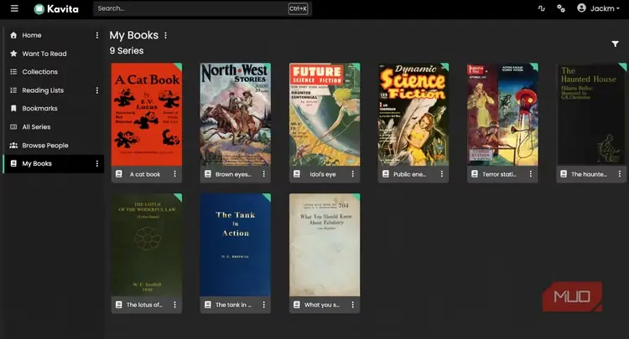Screen dimensions: 629x339
Task: Open North West Stories cover
Action: pos(236,115)
